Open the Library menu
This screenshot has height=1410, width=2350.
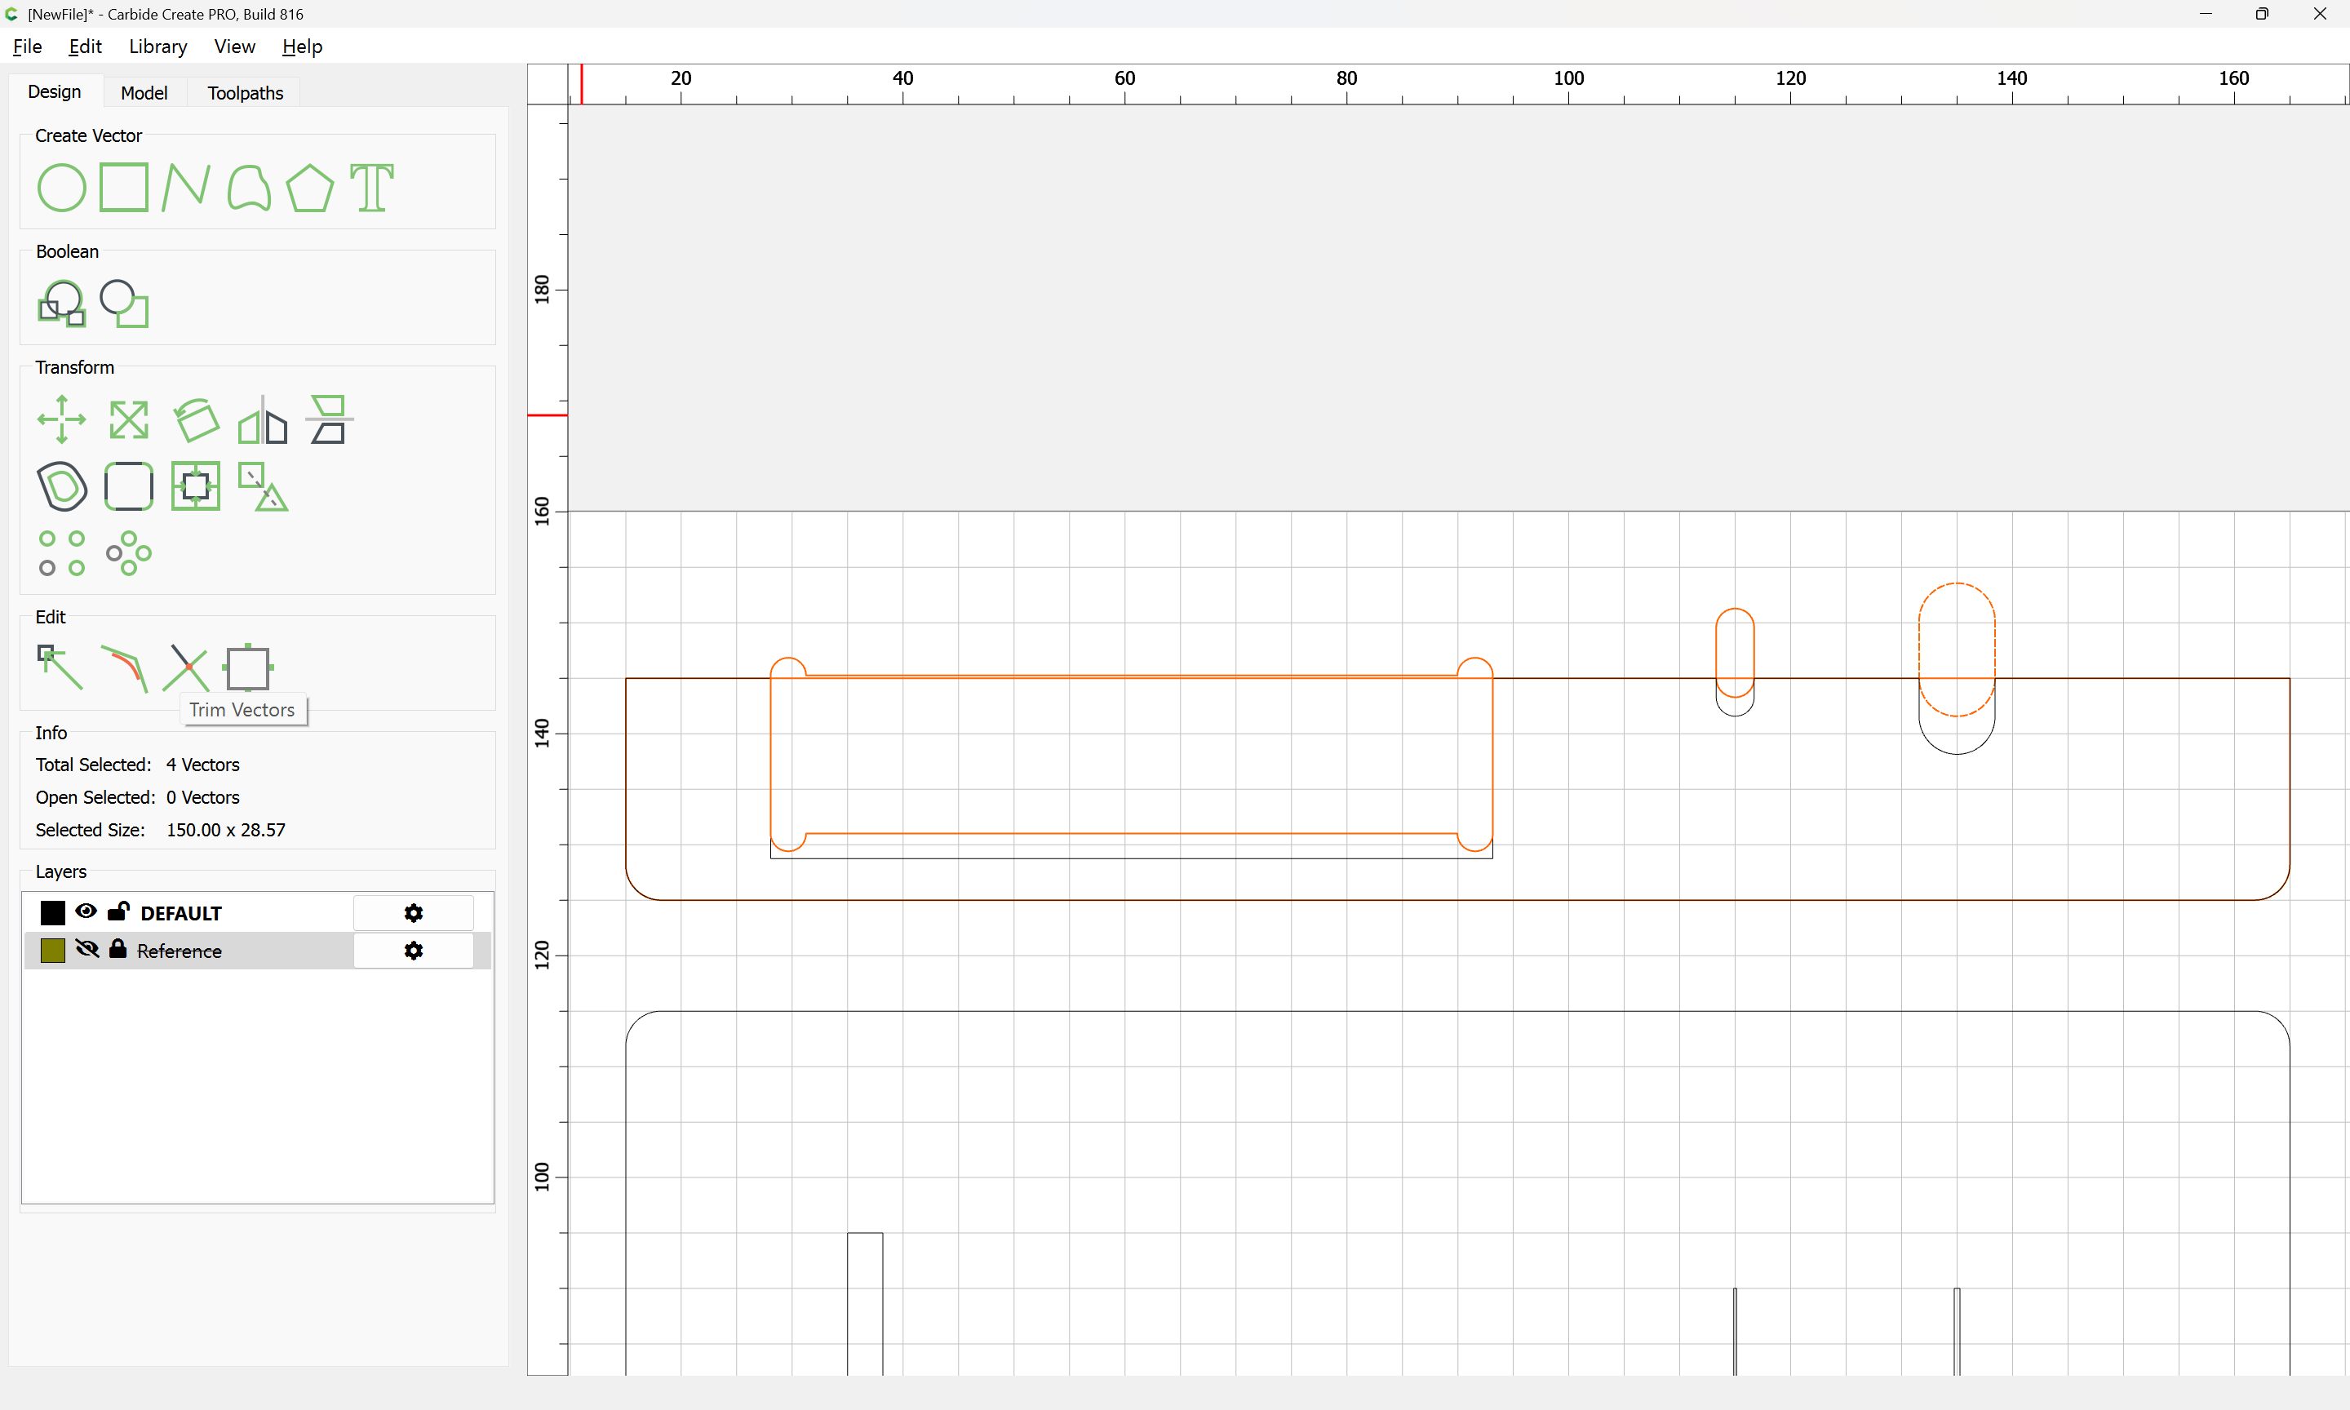point(157,47)
